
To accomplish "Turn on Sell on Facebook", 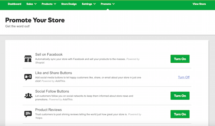I will click(180, 59).
